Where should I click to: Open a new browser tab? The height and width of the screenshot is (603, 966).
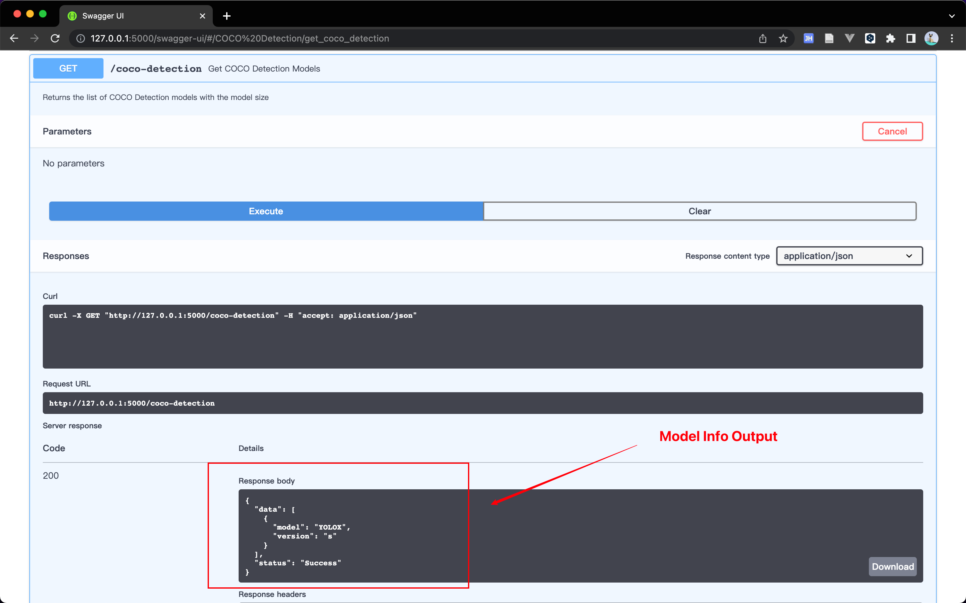click(x=226, y=16)
